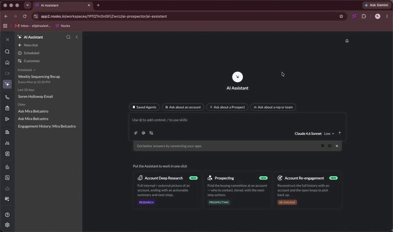Screen dimensions: 393x232
Task: Click the chat prompt input field
Action: point(237,120)
